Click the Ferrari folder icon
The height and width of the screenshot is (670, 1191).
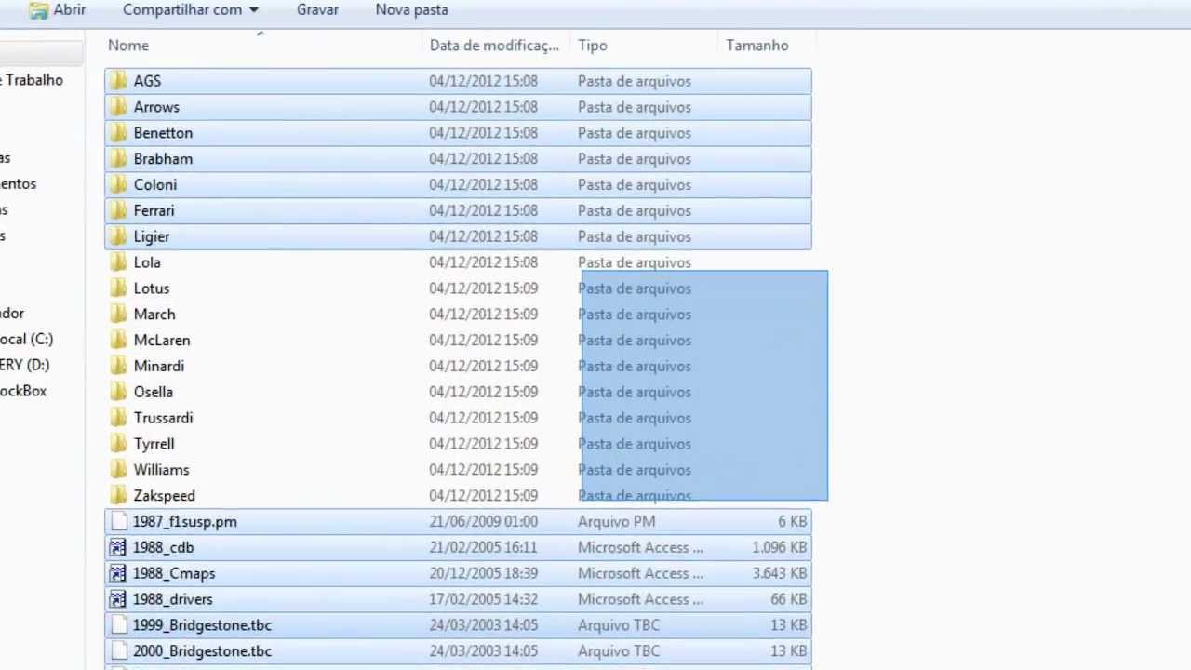(117, 211)
